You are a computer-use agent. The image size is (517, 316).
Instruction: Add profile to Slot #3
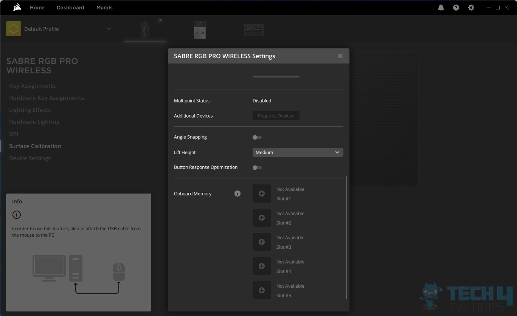tap(262, 242)
